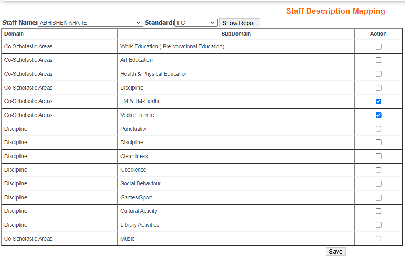This screenshot has width=405, height=256.
Task: Check the Games/Sport checkbox
Action: [378, 197]
